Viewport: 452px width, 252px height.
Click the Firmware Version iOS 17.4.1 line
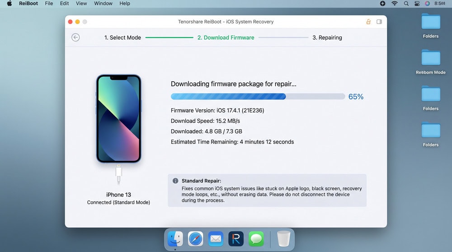click(217, 110)
